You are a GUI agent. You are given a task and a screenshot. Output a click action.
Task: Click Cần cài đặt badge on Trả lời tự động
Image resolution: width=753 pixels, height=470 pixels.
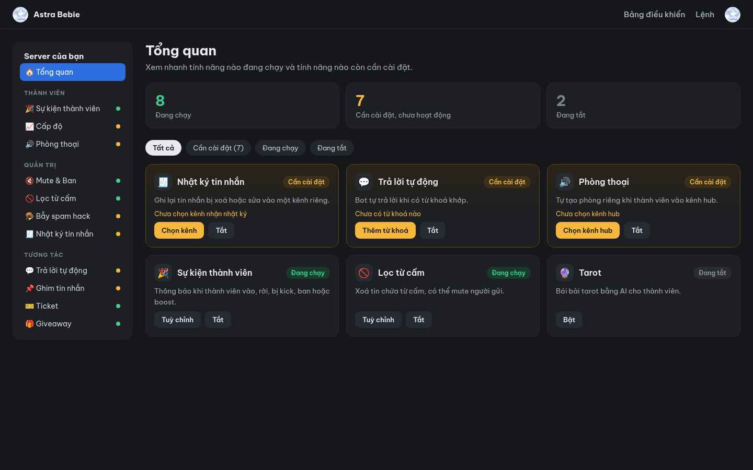pyautogui.click(x=507, y=182)
